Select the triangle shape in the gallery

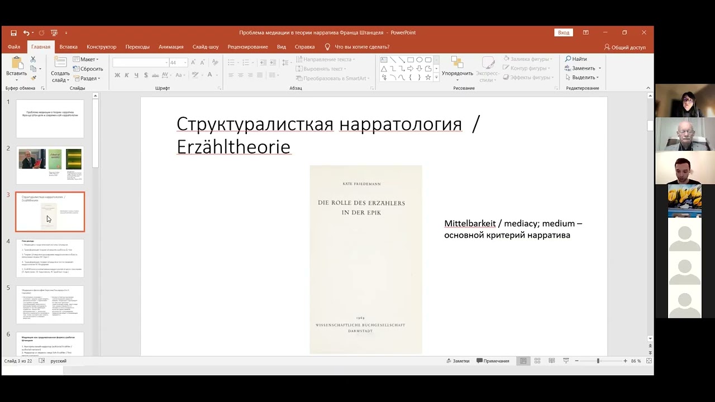tap(384, 69)
